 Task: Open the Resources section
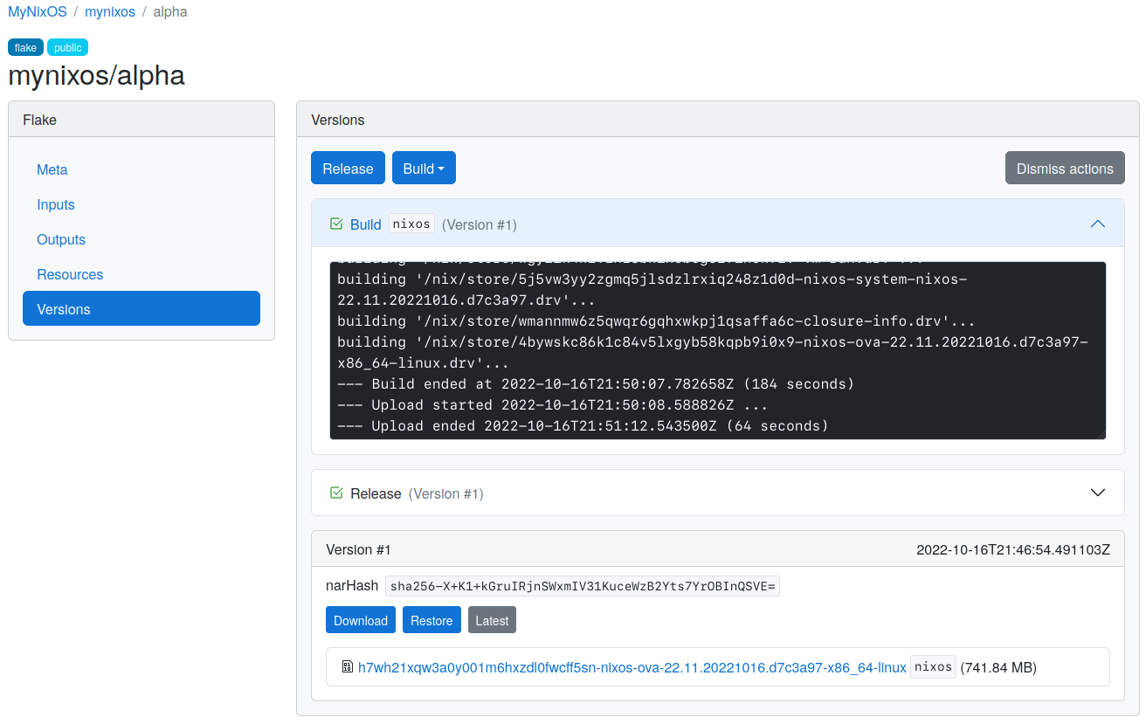[x=69, y=274]
